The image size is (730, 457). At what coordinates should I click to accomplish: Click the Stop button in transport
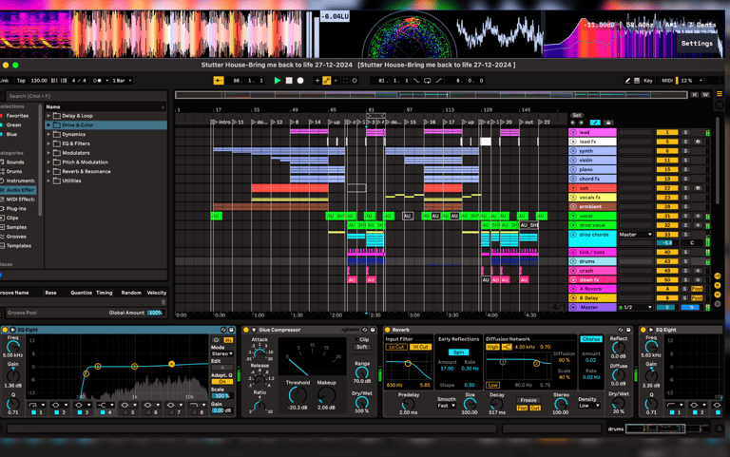(289, 81)
